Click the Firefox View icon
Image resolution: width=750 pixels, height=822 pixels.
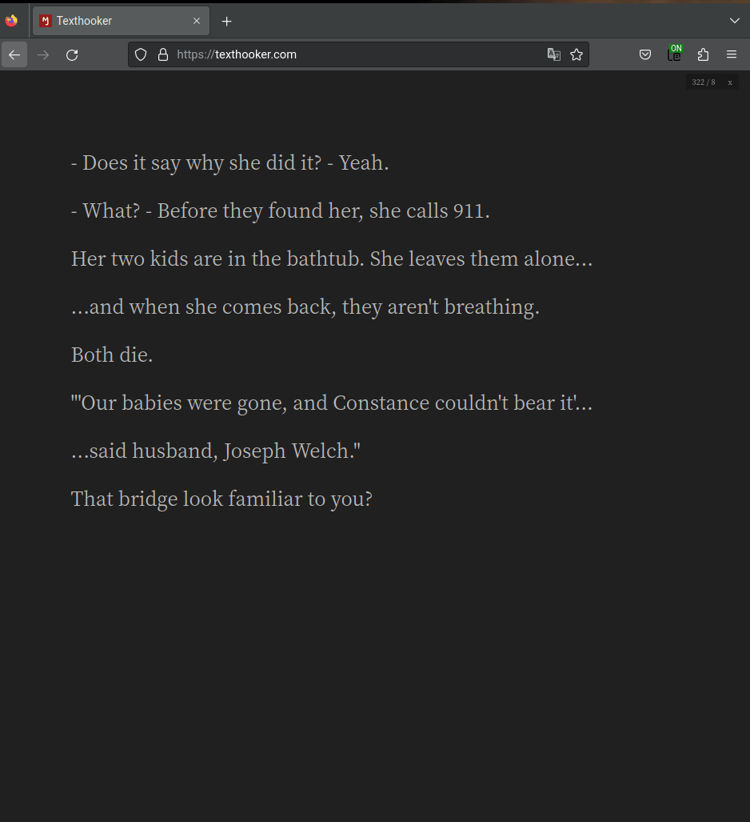11,21
